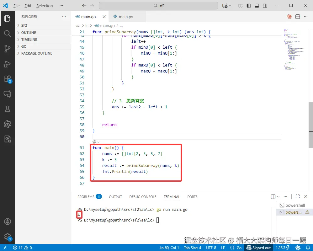Click errors and warnings count in status bar
Image resolution: width=313 pixels, height=251 pixels.
tap(22, 248)
